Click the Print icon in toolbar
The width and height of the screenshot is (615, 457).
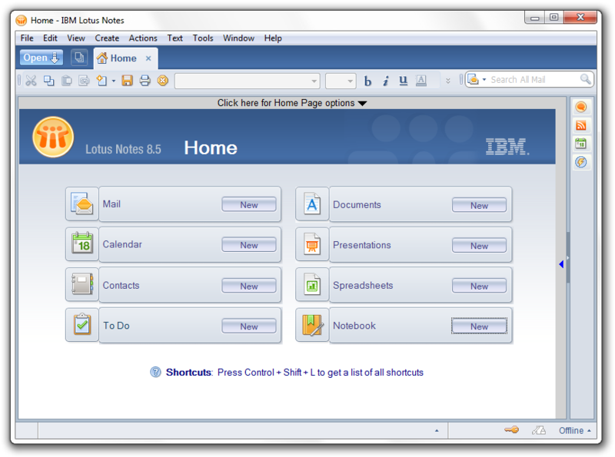coord(145,81)
